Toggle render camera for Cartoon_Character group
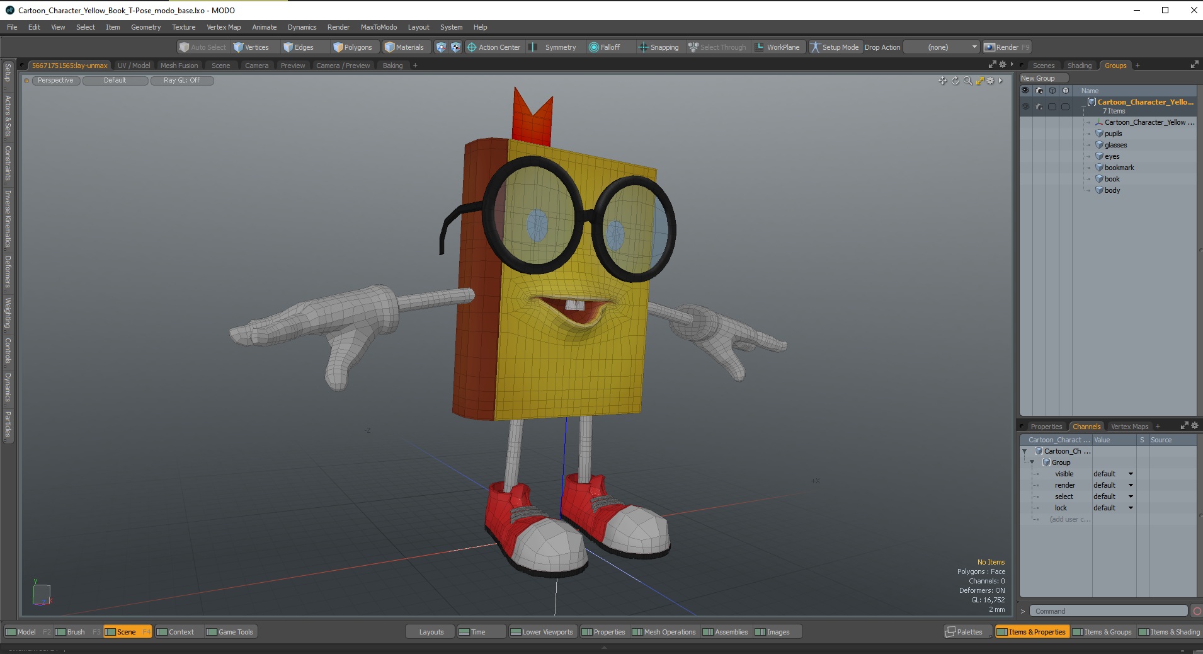Viewport: 1203px width, 654px height. pos(1039,106)
